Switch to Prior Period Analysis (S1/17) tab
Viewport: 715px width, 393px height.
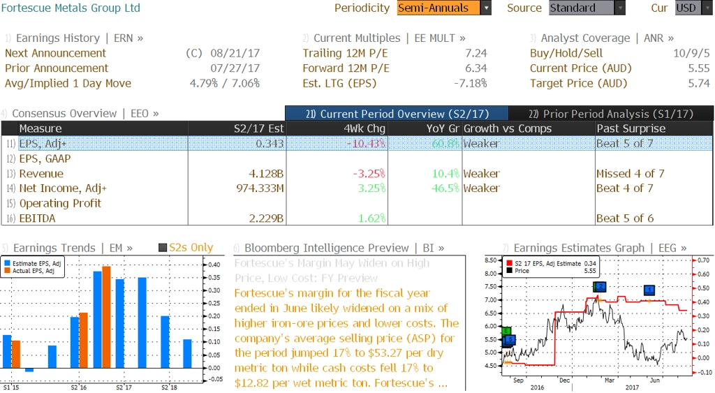(x=611, y=114)
